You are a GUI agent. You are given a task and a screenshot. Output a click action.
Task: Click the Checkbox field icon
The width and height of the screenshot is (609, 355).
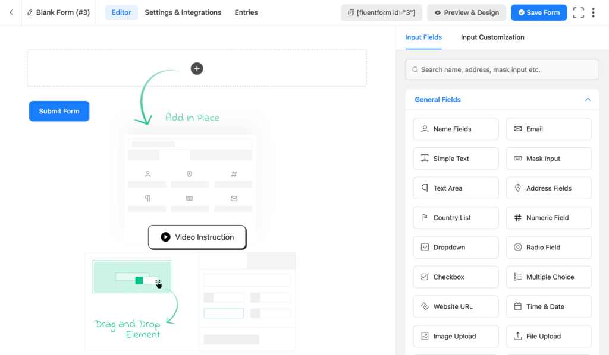(x=425, y=277)
